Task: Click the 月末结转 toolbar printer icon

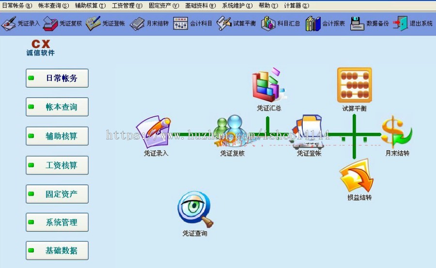Action: coord(137,24)
